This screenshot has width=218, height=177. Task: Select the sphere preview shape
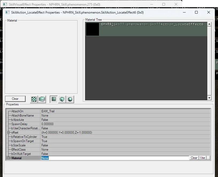tap(70, 99)
